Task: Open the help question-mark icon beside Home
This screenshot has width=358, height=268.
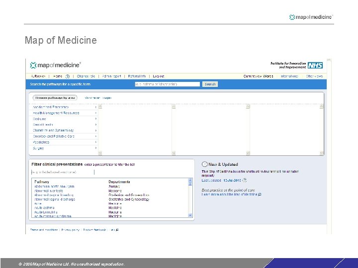Action: click(x=68, y=76)
